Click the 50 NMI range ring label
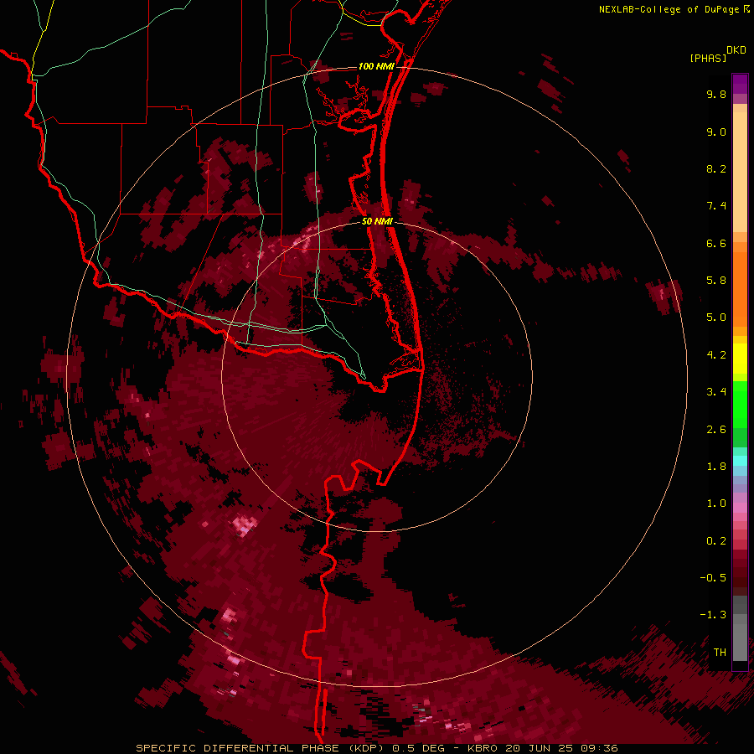 coord(377,221)
